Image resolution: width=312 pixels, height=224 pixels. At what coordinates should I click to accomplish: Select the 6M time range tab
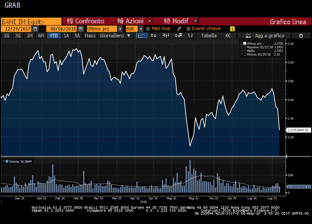pos(41,36)
